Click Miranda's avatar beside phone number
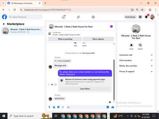 (50, 99)
